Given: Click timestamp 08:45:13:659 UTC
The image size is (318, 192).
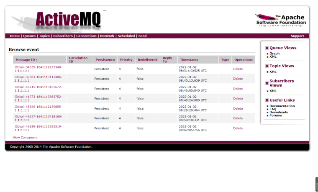Looking at the screenshot, I should point(192,79).
